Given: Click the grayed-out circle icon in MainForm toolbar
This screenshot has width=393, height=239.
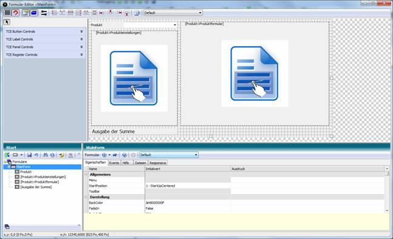Looking at the screenshot, I should point(133,155).
